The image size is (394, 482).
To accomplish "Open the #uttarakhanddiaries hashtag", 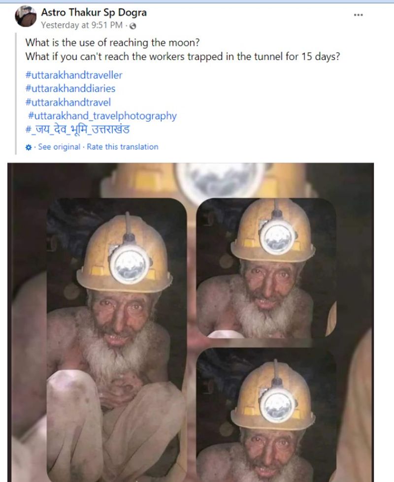I will 70,89.
